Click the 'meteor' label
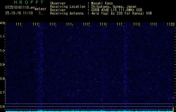 point(41,9)
